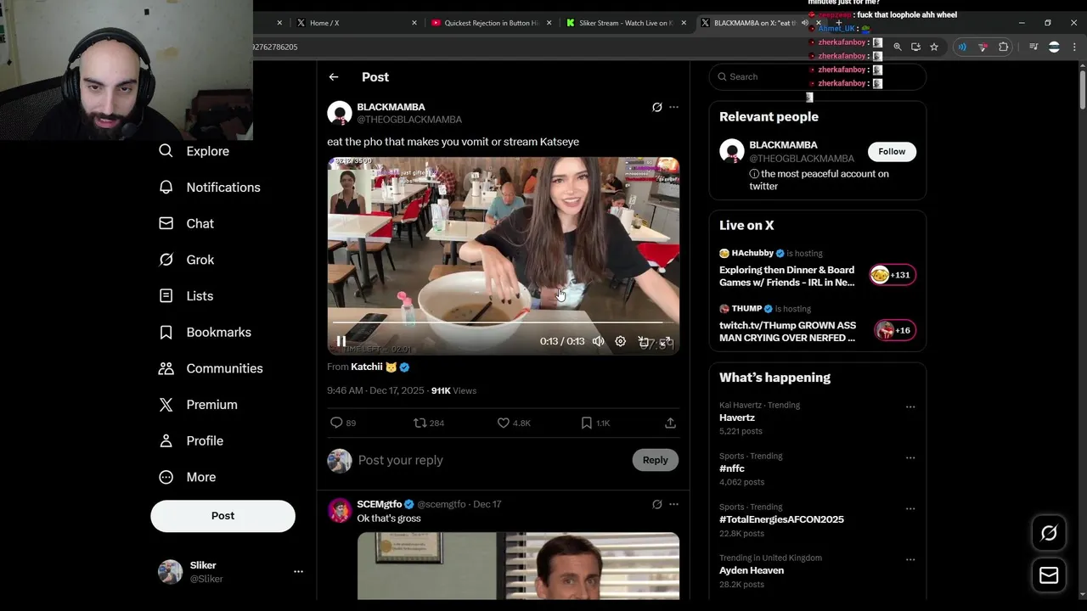Share the BLACKMAMBA post
The image size is (1087, 611).
click(x=670, y=423)
